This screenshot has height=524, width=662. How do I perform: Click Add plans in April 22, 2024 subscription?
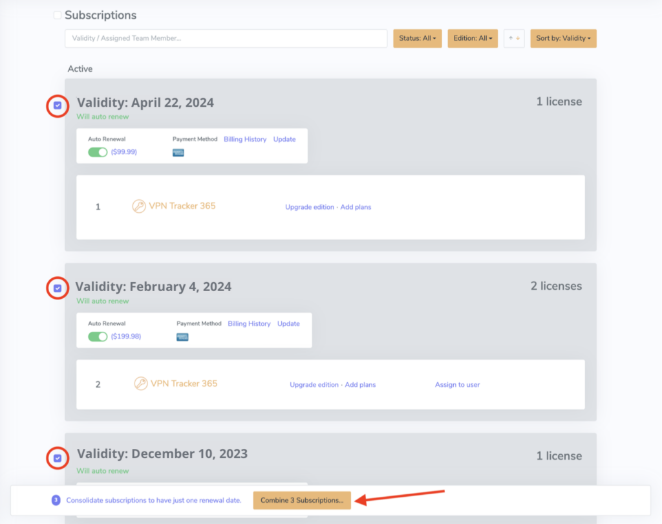pyautogui.click(x=356, y=207)
